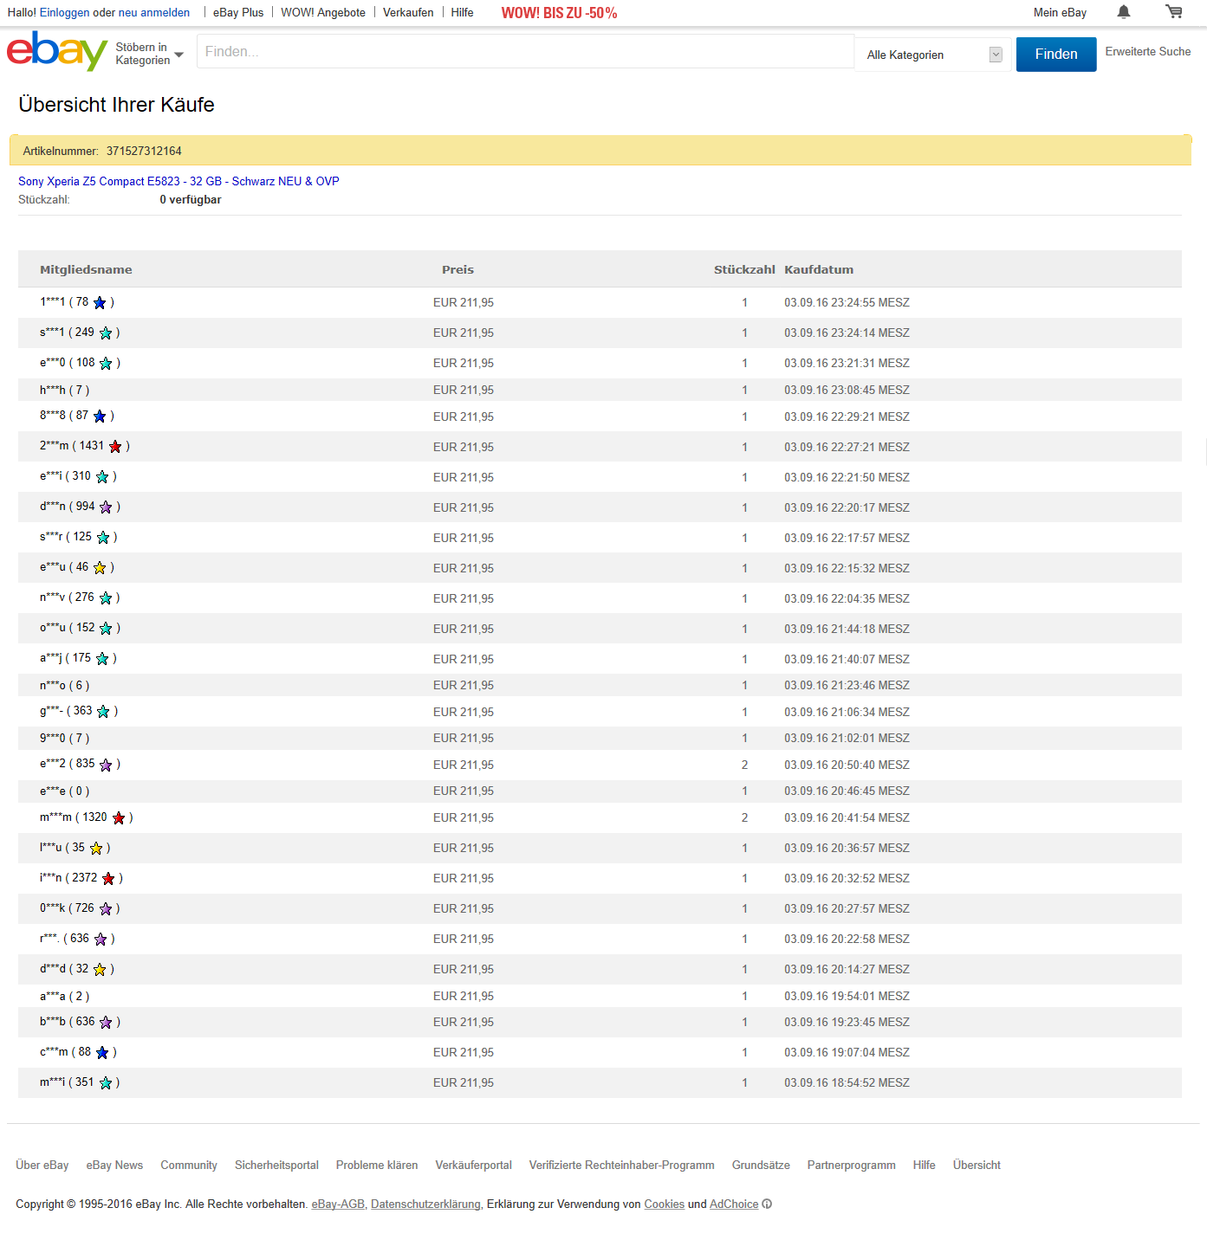Click the star beside o***u (152)
This screenshot has height=1253, width=1207.
tap(106, 629)
